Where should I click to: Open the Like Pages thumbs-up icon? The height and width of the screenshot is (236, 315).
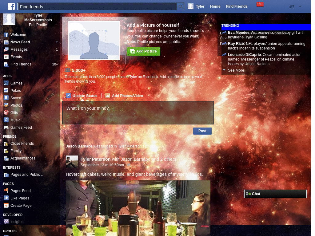6,198
